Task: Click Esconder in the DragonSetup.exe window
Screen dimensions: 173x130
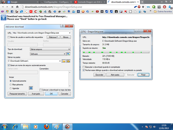Action: (99, 75)
